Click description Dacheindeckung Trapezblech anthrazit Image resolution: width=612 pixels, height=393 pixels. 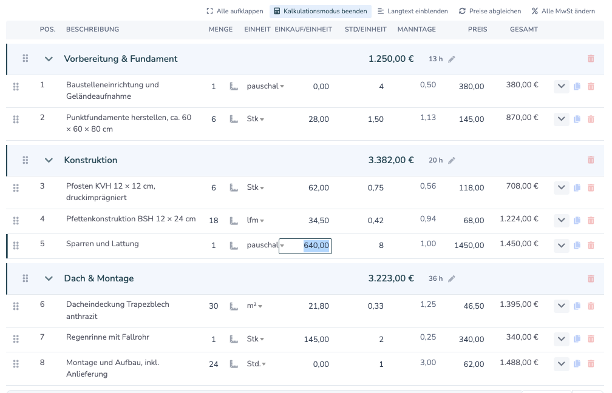(118, 311)
